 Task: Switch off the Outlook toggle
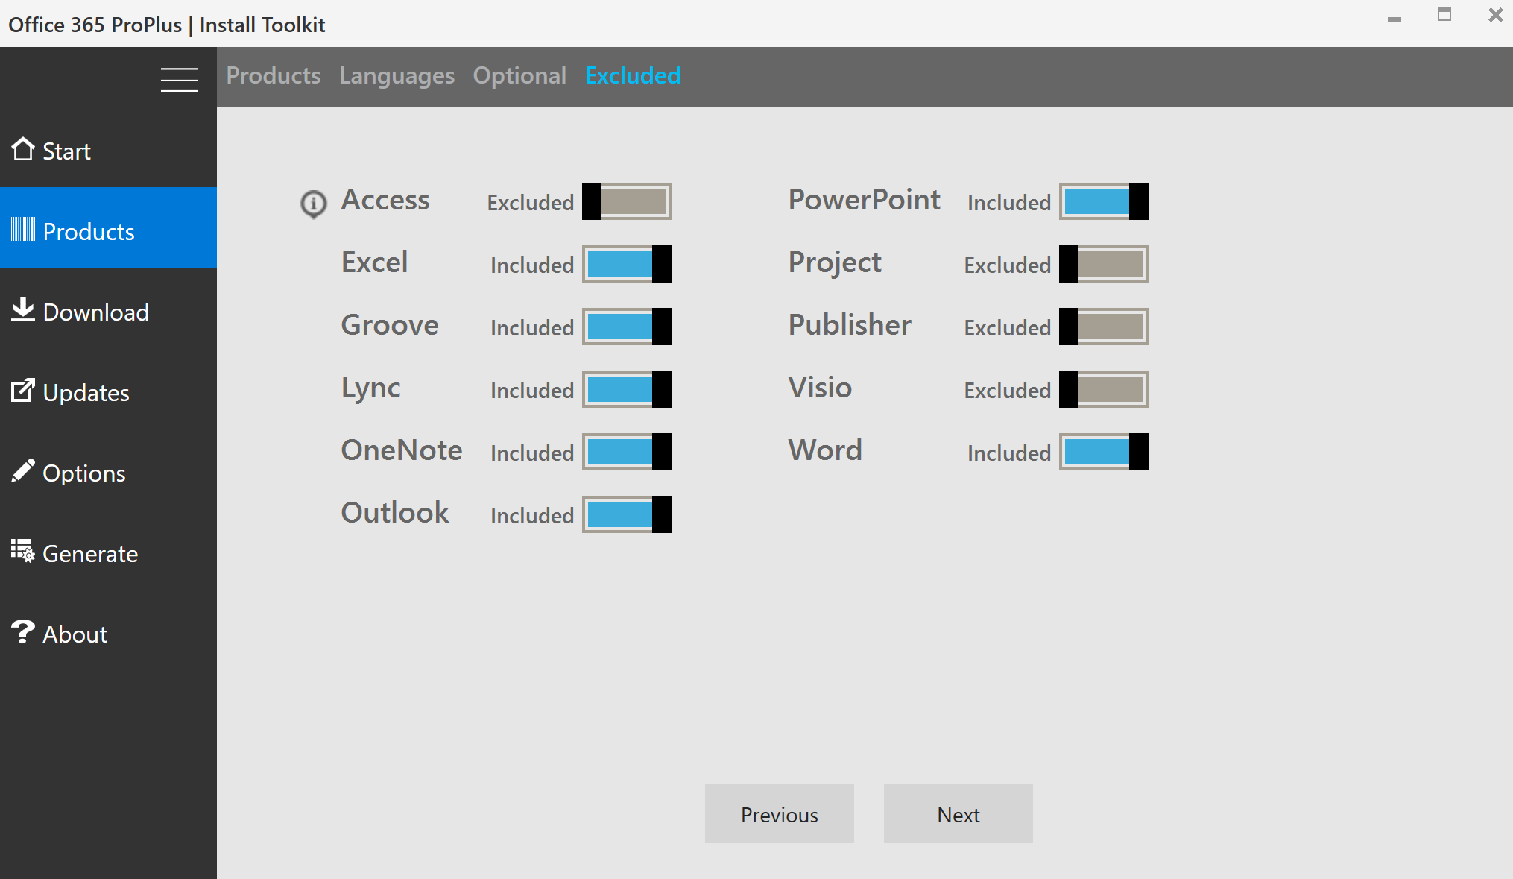point(626,514)
